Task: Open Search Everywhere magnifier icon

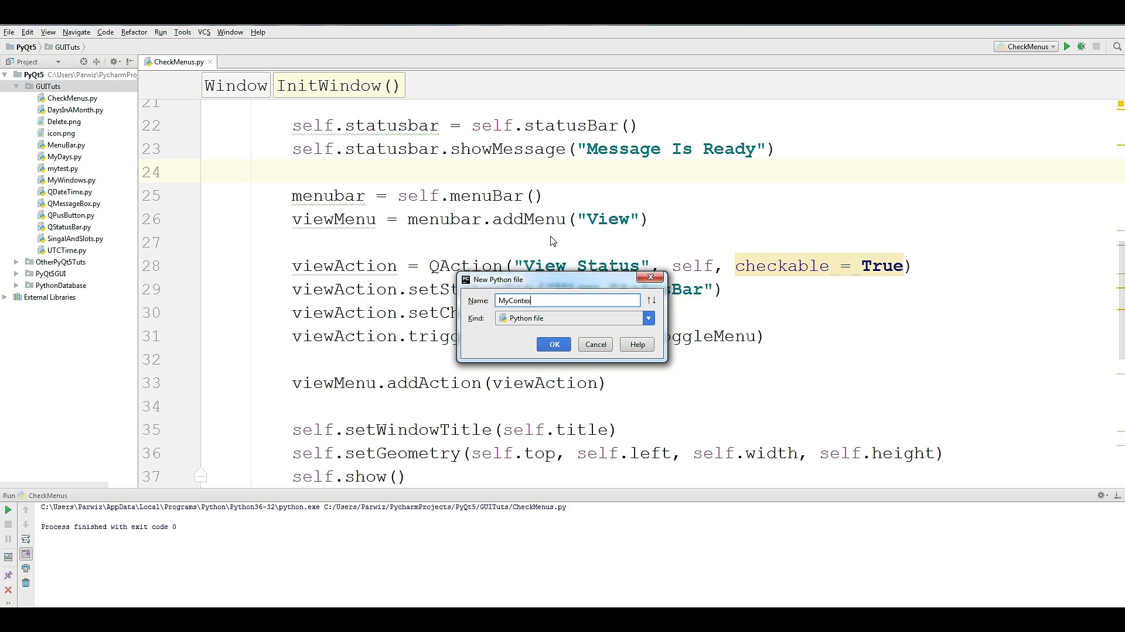Action: click(1117, 47)
